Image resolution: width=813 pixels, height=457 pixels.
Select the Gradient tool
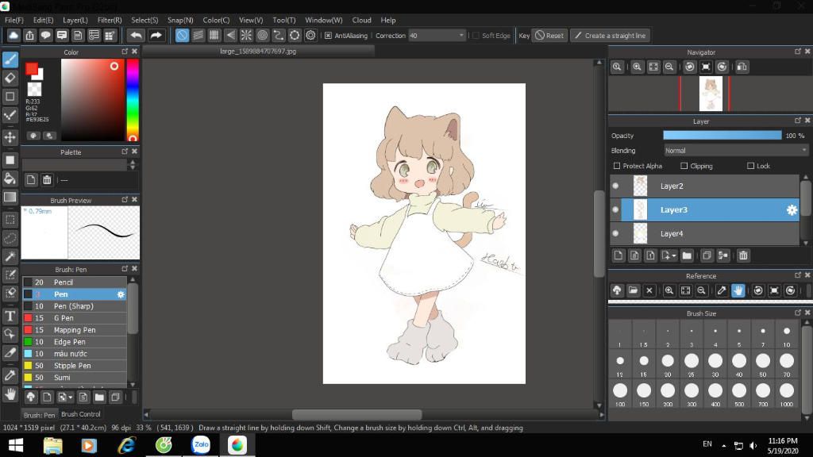[10, 197]
